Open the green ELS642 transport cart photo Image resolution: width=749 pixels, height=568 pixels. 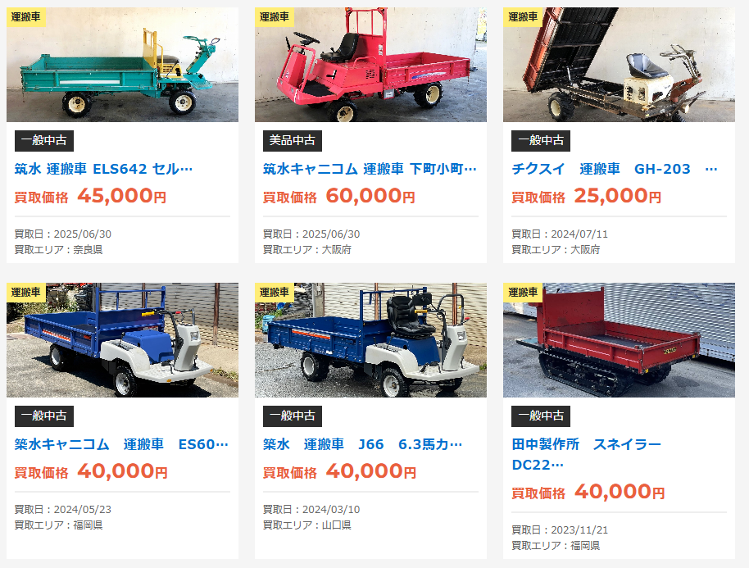[x=122, y=65]
